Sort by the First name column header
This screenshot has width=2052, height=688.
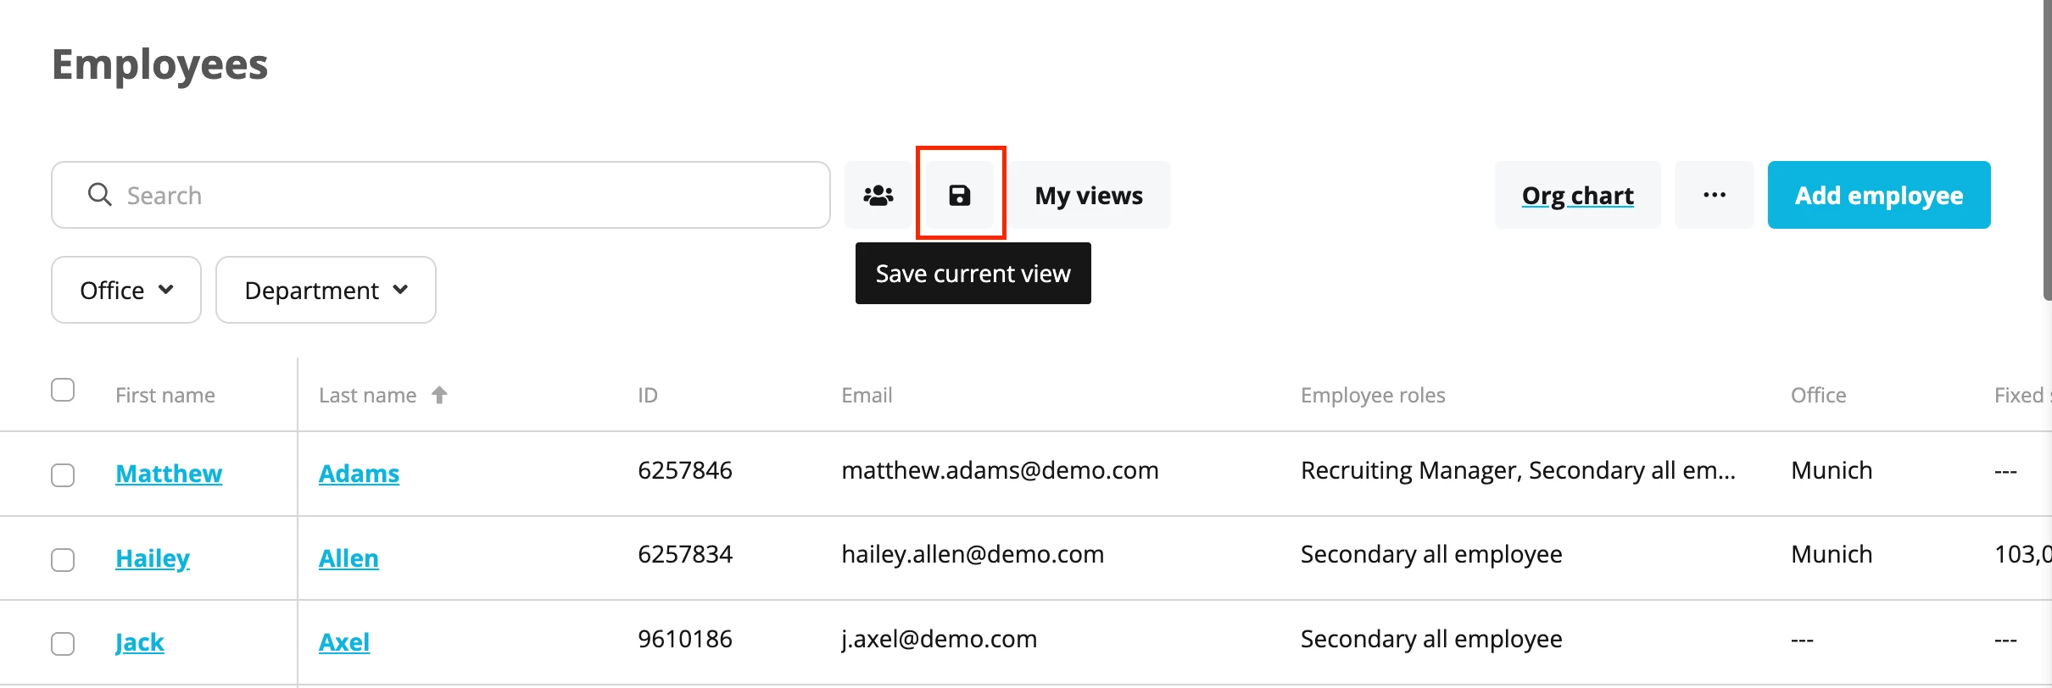(165, 395)
